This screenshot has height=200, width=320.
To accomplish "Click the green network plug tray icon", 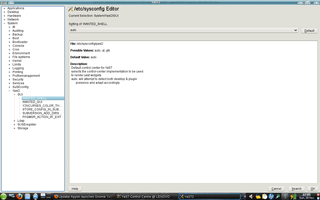I will tap(277, 197).
